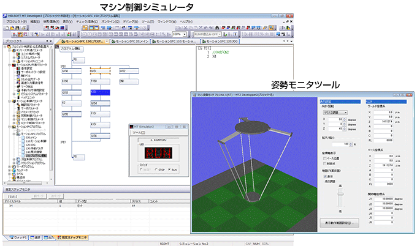Switch to モーションSFC 20:メイン tab

(x=130, y=42)
